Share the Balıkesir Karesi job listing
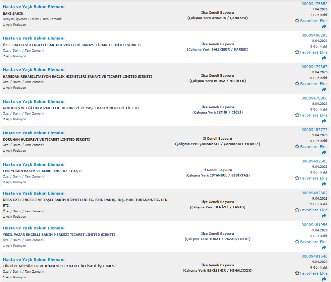The height and width of the screenshot is (282, 331). pos(324,58)
